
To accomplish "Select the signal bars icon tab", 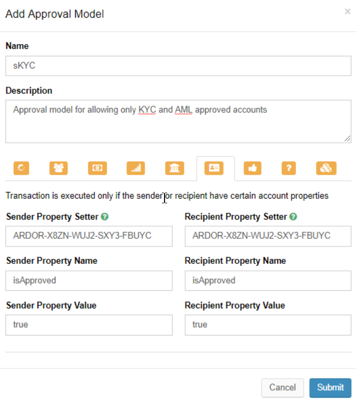I will tap(136, 168).
